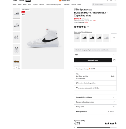Open the Deporte menu item
Screen dimensions: 126x129
pyautogui.click(x=42, y=5)
